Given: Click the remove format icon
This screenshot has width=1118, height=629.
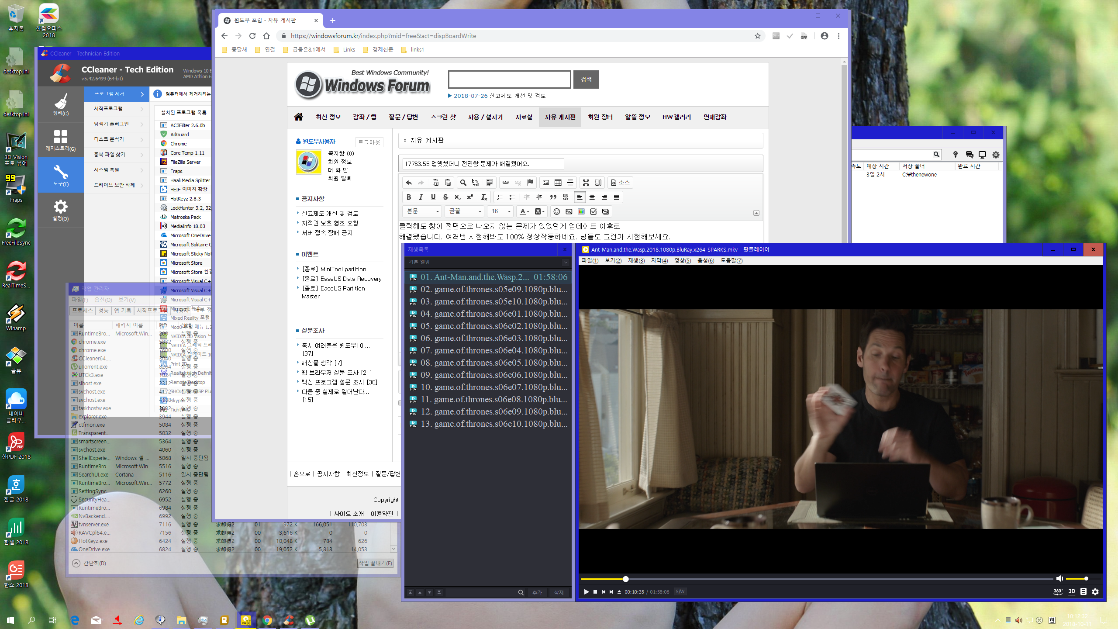Looking at the screenshot, I should click(x=484, y=197).
